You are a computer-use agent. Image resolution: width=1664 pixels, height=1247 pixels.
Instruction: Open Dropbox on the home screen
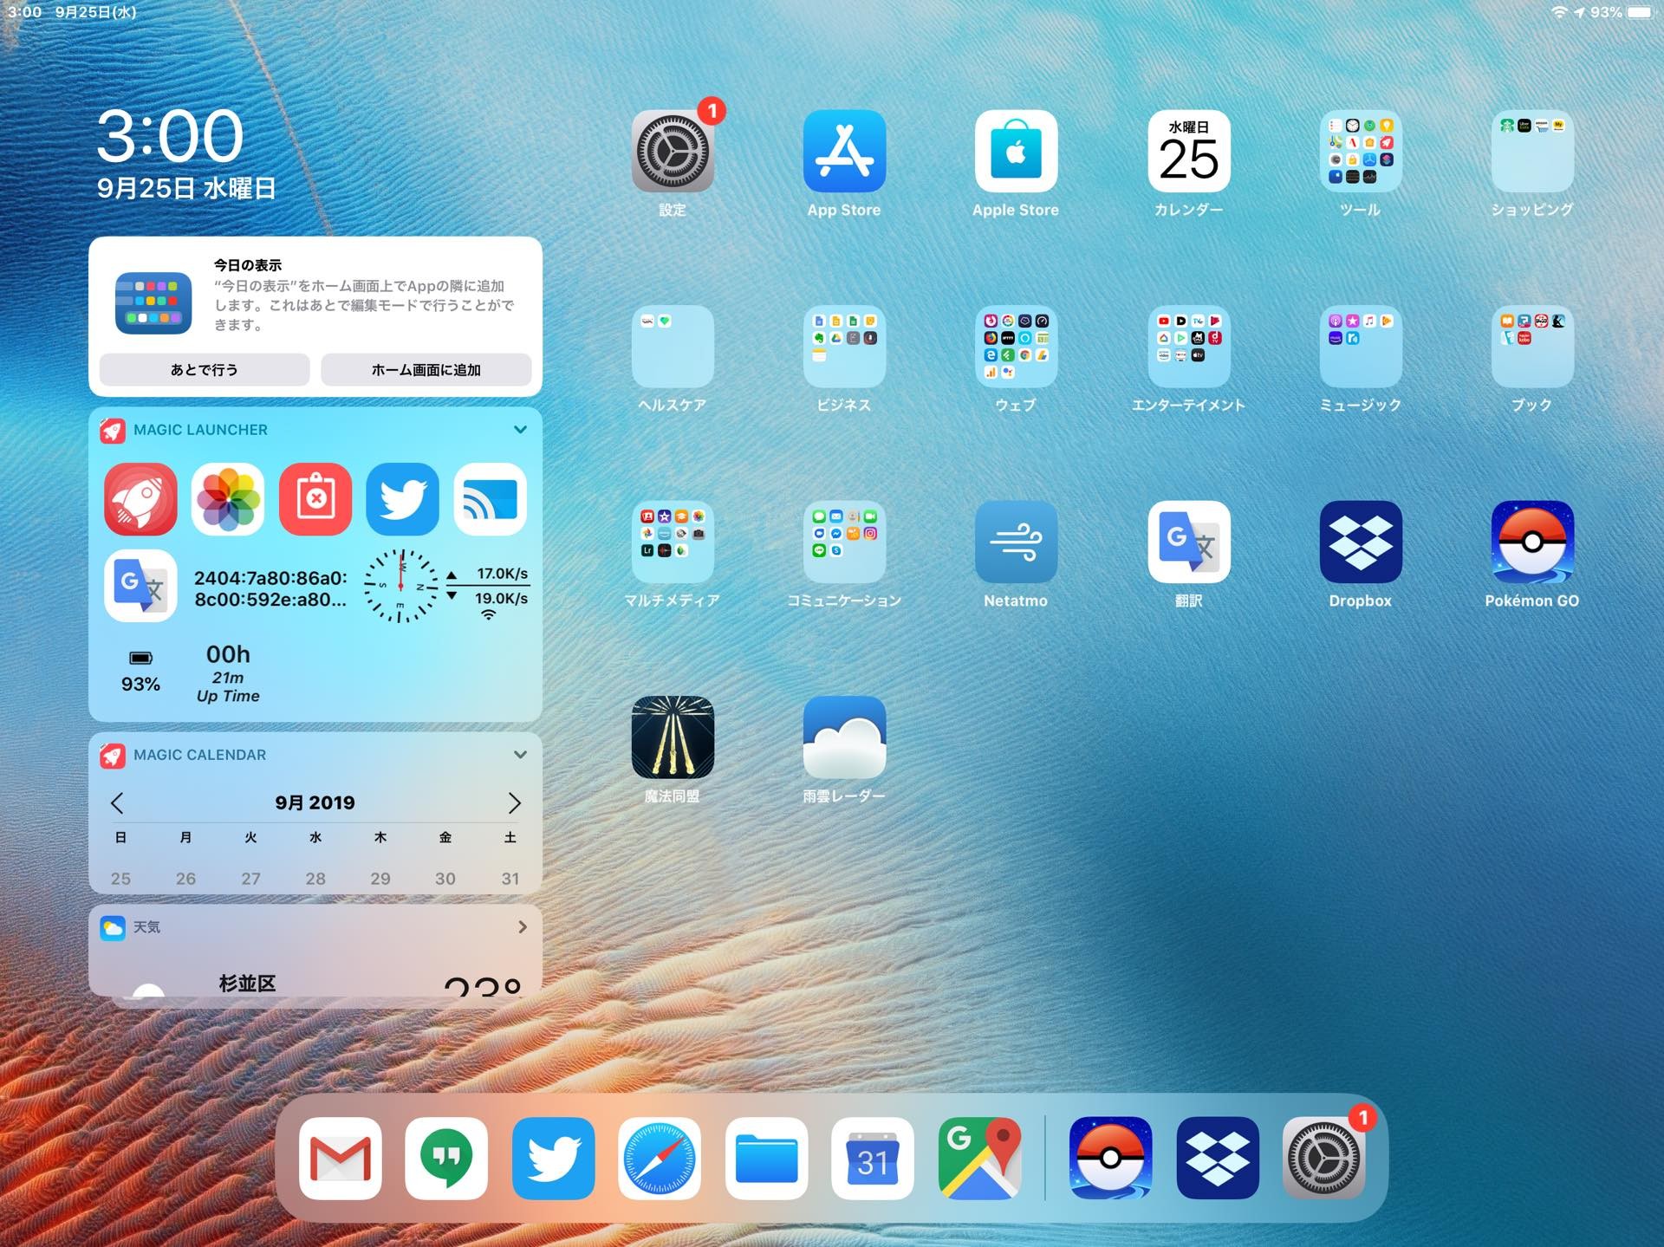tap(1360, 542)
